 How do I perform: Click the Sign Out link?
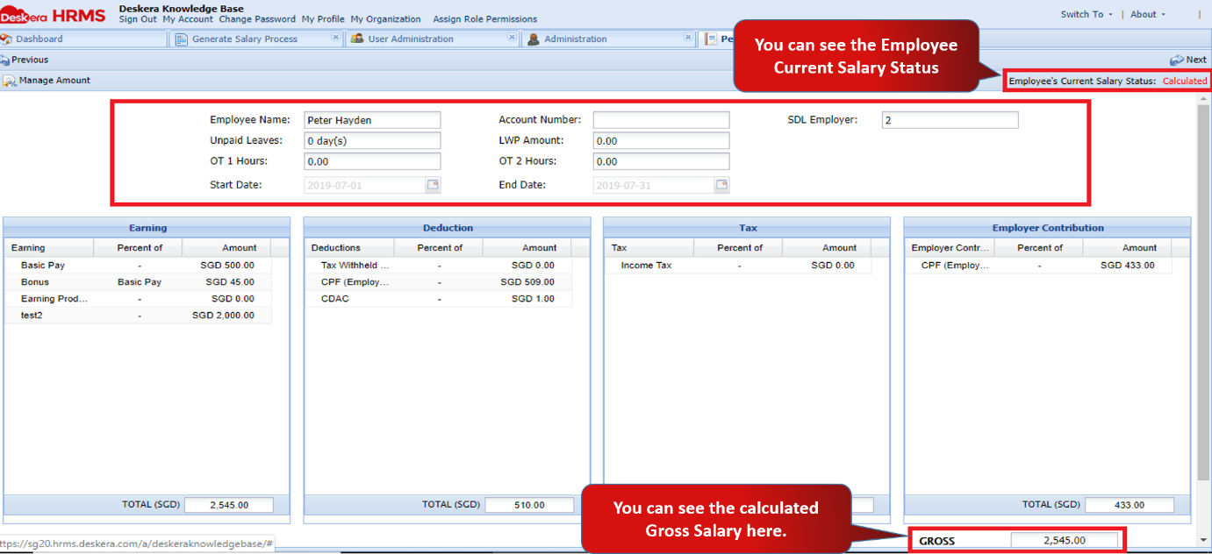pos(137,19)
